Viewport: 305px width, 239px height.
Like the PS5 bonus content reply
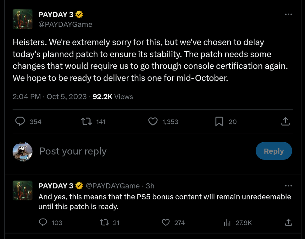(166, 223)
